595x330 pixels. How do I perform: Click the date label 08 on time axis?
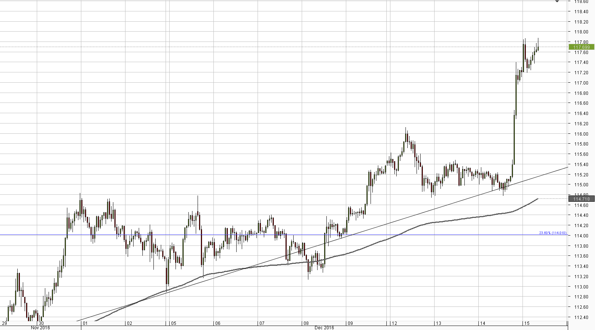point(306,323)
